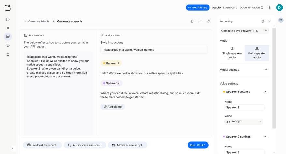Viewport: 286px width, 154px height.
Task: Toggle the run settings panel icon
Action: (x=281, y=20)
